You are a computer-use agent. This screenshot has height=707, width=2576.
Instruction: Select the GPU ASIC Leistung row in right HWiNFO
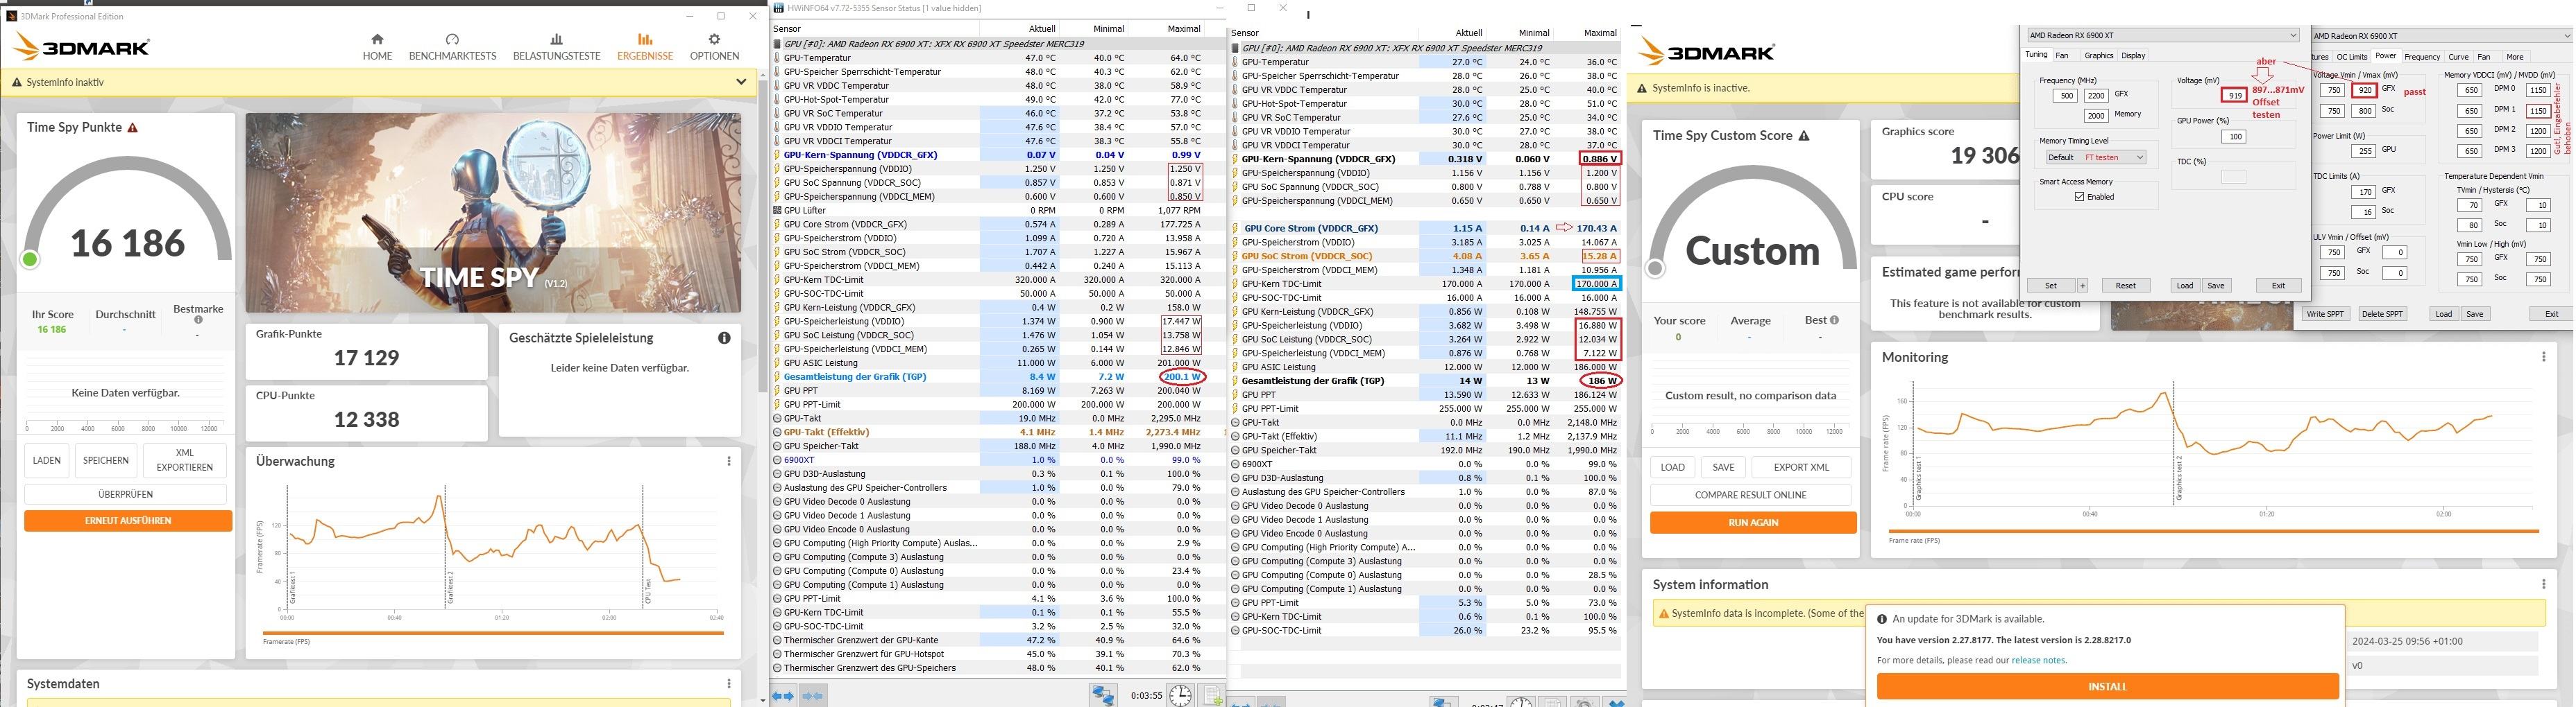click(x=1425, y=367)
